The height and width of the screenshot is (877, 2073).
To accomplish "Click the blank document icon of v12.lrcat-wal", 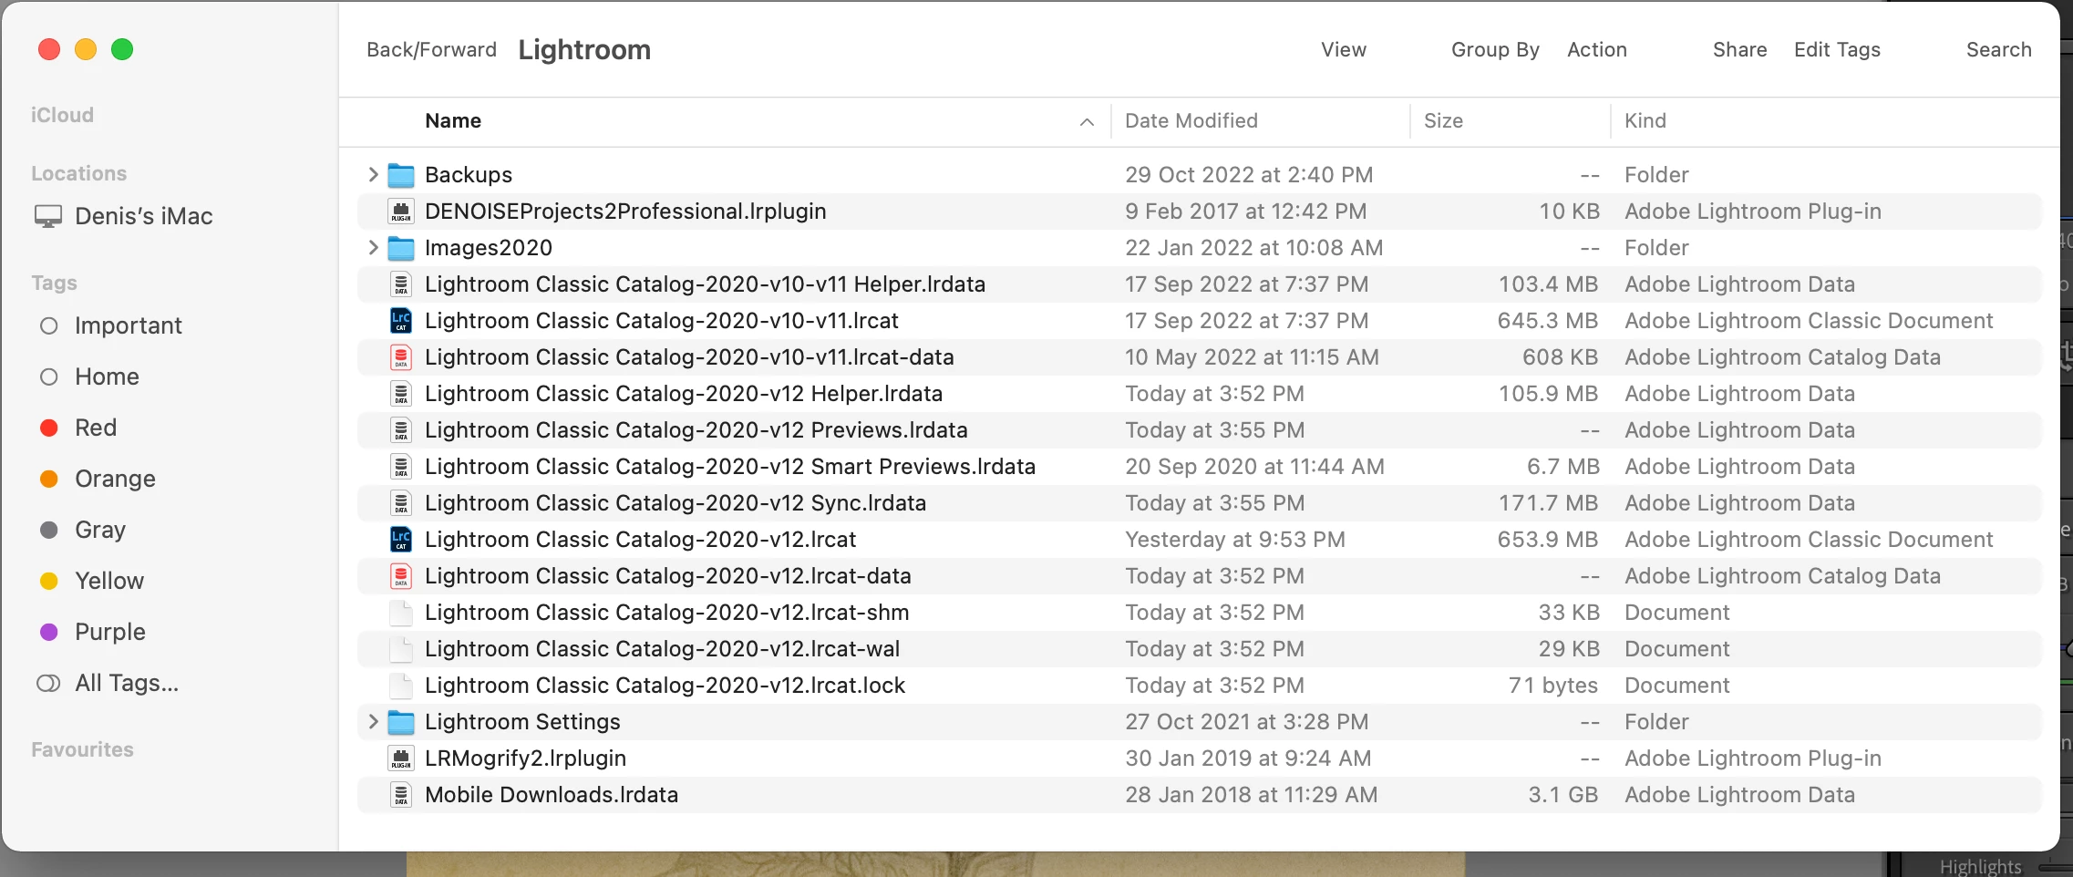I will (401, 649).
